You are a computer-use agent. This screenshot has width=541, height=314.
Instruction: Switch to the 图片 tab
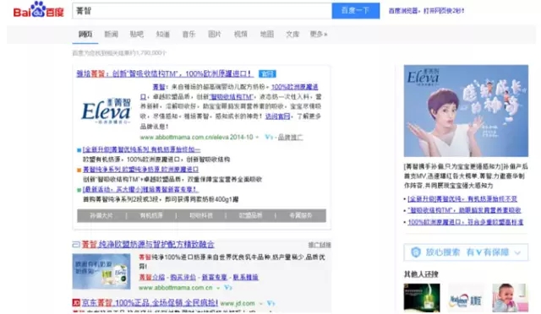214,34
